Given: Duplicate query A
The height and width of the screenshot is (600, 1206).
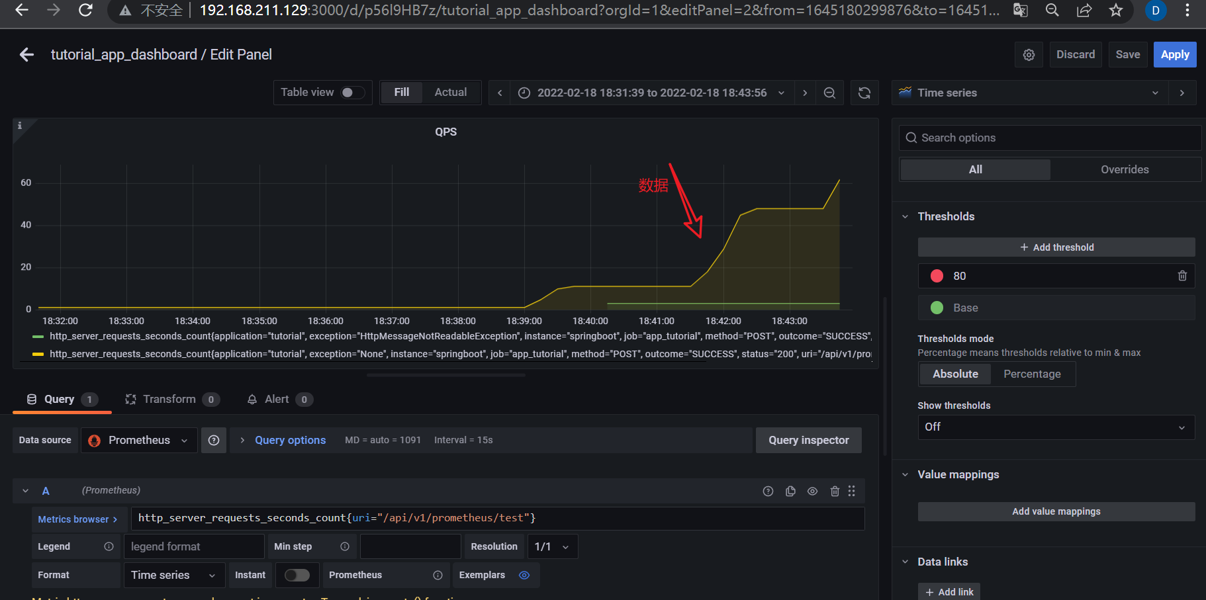Looking at the screenshot, I should click(x=790, y=491).
